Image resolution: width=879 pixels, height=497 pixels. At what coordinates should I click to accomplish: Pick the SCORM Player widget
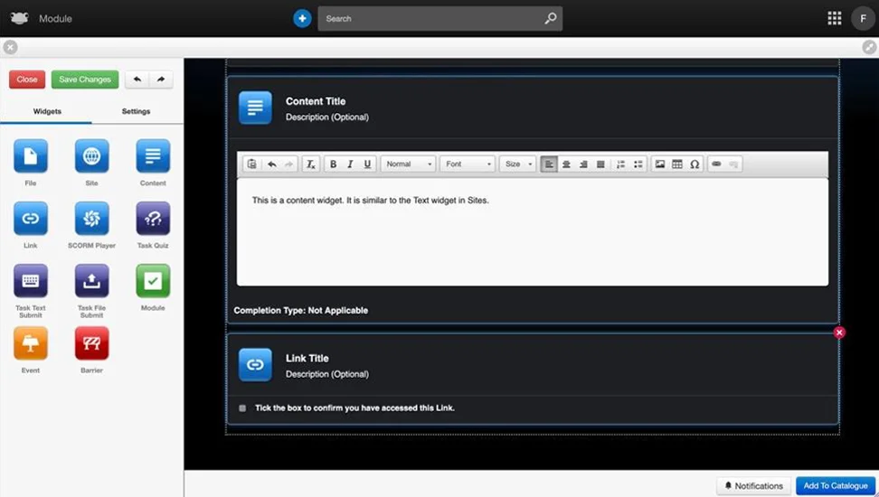pyautogui.click(x=91, y=219)
